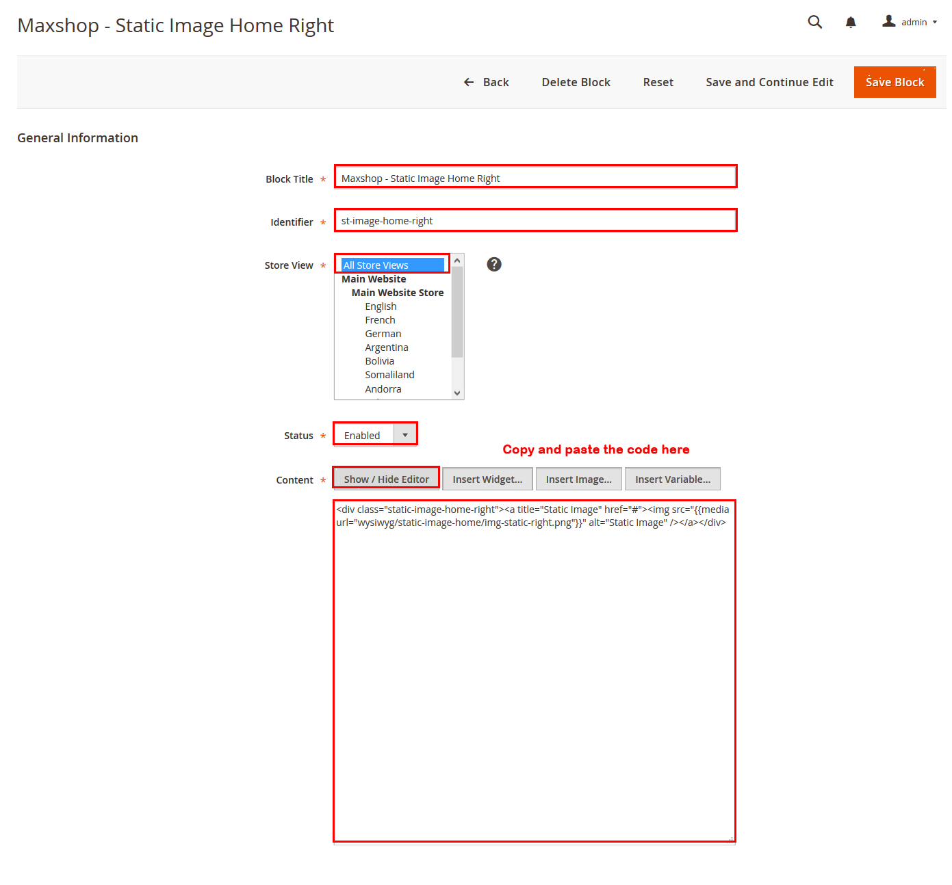Select Argentina store view

pos(386,347)
